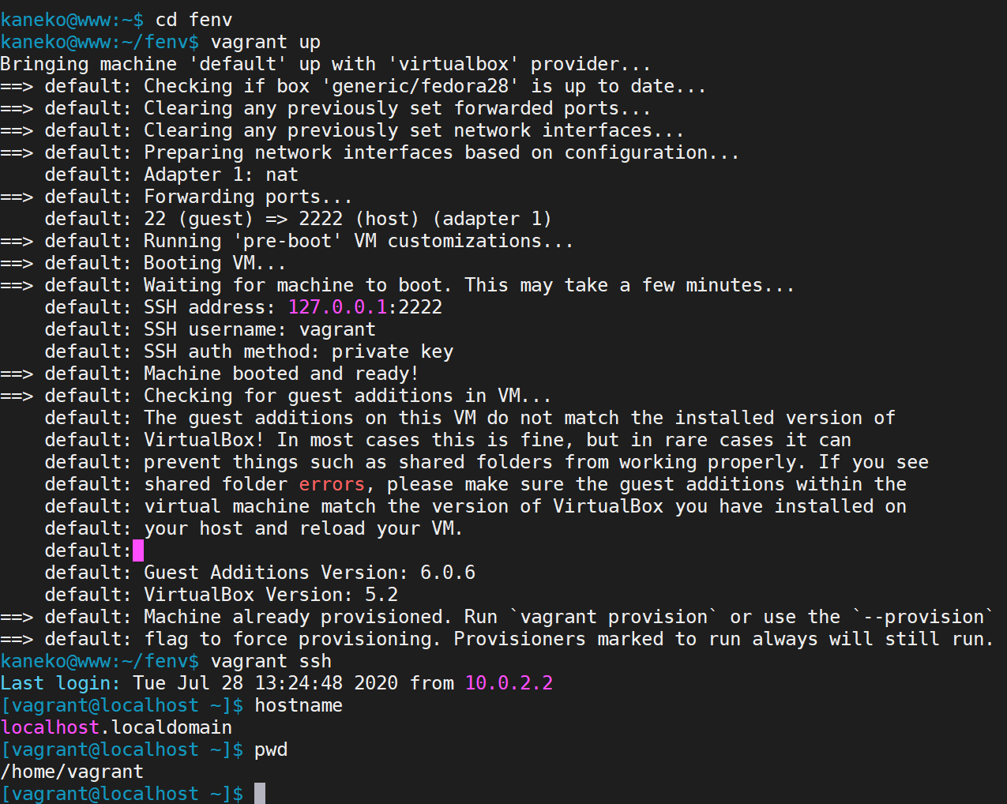This screenshot has height=804, width=1007.
Task: Click the 'pwd' command text
Action: click(271, 750)
